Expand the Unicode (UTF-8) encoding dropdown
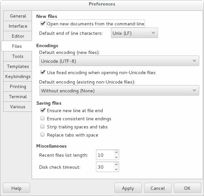Viewport: 204px width, 196px height. point(119,61)
